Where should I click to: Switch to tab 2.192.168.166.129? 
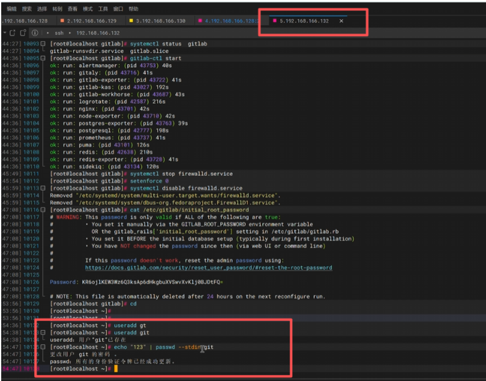pyautogui.click(x=92, y=21)
